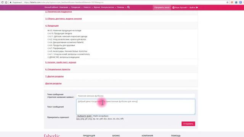Click inside the Текст сообщения textarea
The width and height of the screenshot is (244, 137).
coord(136,107)
